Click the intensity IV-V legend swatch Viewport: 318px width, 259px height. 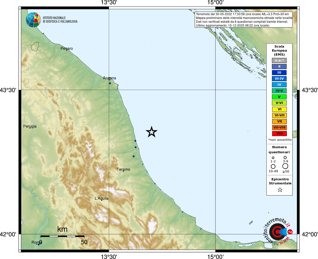[279, 91]
